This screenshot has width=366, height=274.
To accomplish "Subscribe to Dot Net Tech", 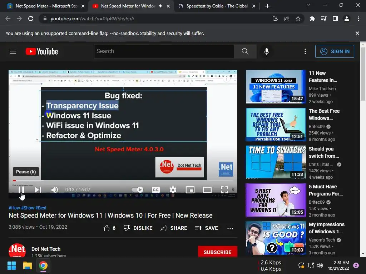I will (x=218, y=252).
